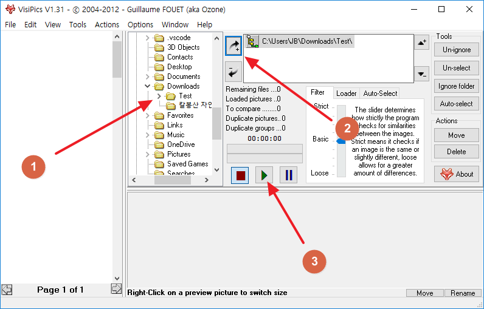Expand the .vscode folder
Image resolution: width=484 pixels, height=309 pixels.
pos(147,38)
